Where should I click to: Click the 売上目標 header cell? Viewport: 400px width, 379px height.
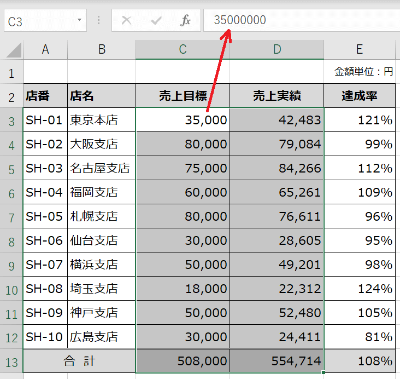tap(183, 96)
